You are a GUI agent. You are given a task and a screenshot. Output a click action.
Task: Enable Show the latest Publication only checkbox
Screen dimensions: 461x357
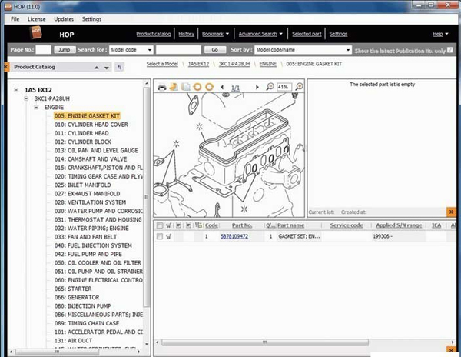pyautogui.click(x=452, y=50)
